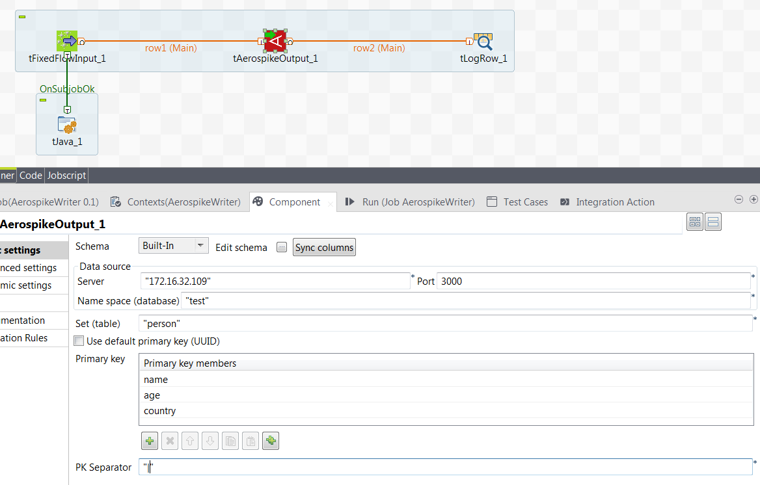Collapse the tJava_1 subjob box
This screenshot has width=760, height=485.
pyautogui.click(x=43, y=100)
